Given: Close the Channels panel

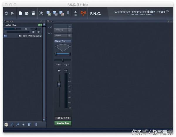Looking at the screenshot, I should tap(44, 21).
